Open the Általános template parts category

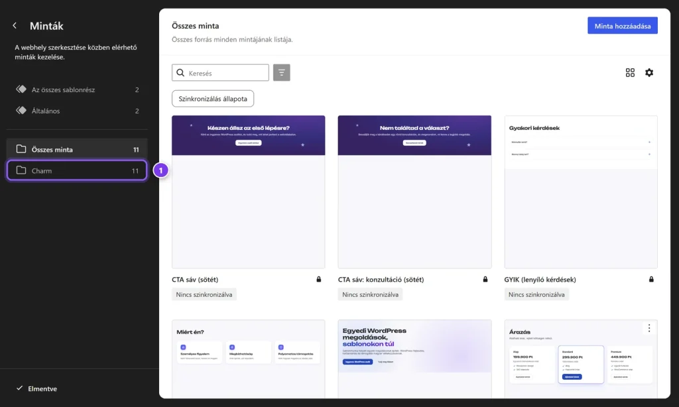77,111
